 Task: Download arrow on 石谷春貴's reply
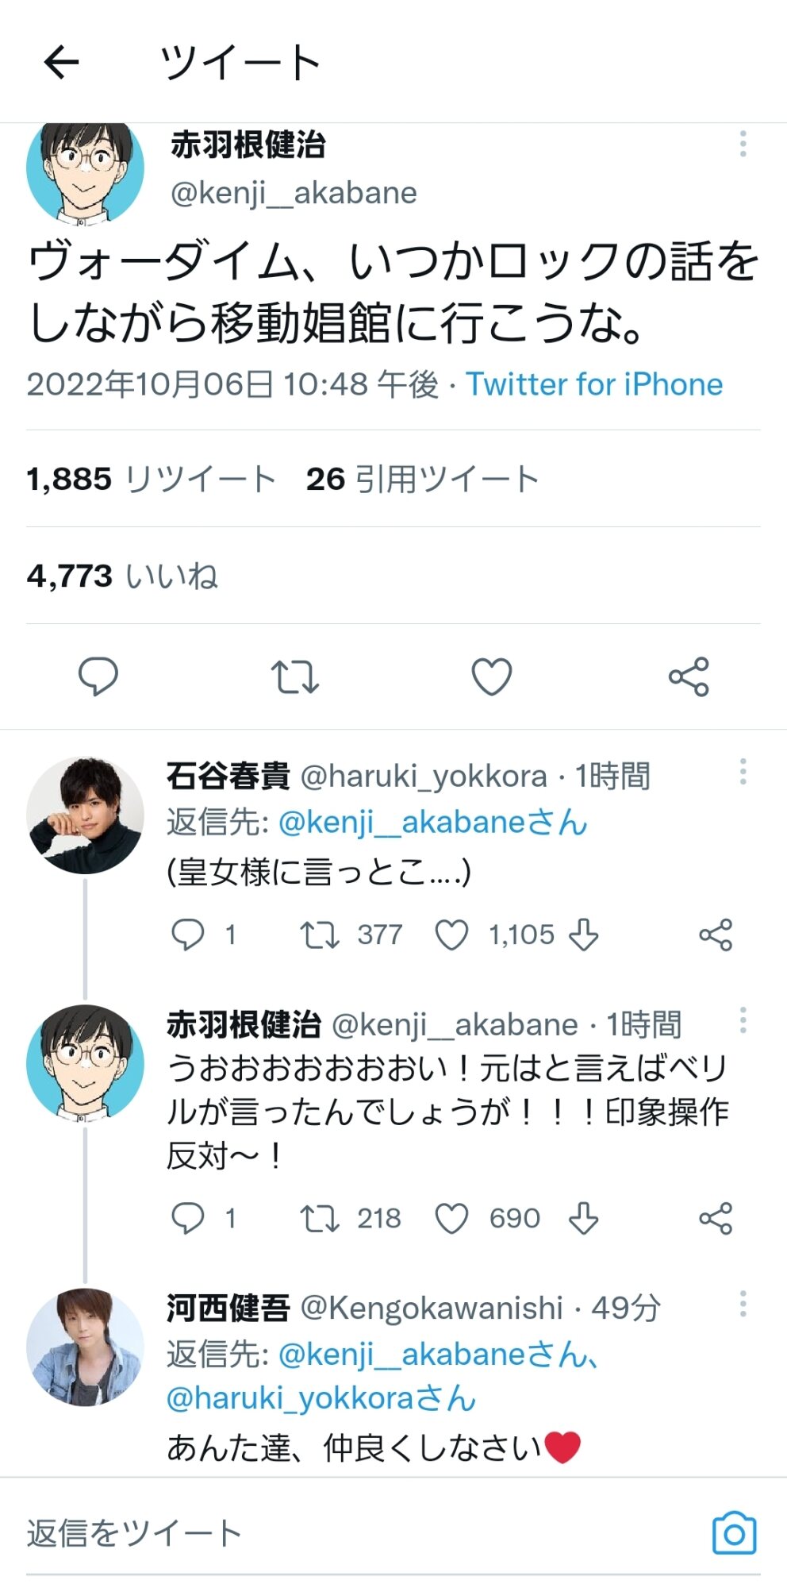point(584,935)
